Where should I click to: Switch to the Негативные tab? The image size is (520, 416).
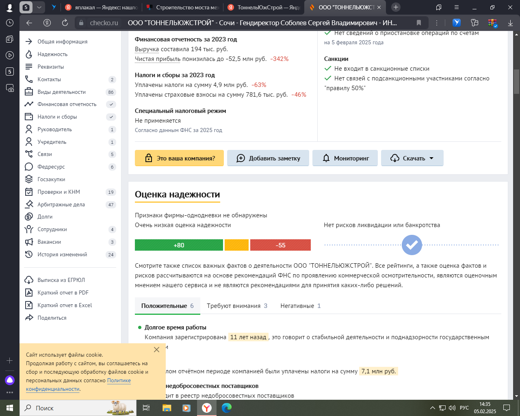click(301, 306)
